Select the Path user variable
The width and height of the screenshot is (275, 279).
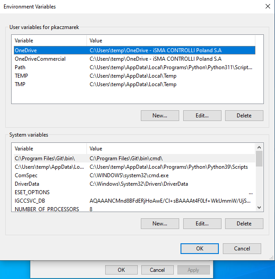pos(20,67)
